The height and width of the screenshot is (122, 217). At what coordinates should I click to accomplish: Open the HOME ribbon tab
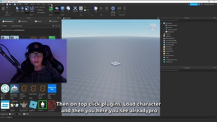[26, 4]
